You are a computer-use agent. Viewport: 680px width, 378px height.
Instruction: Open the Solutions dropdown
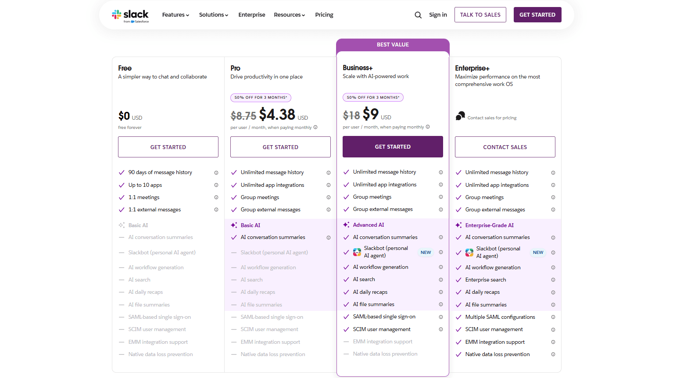214,14
